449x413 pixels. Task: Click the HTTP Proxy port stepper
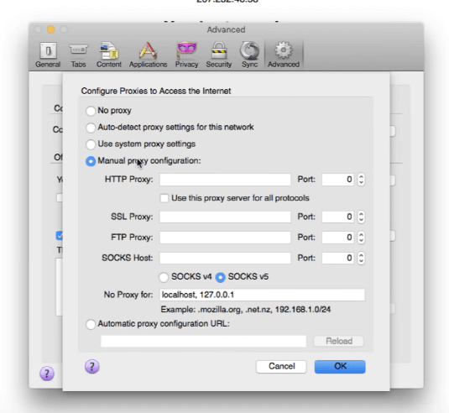(361, 180)
